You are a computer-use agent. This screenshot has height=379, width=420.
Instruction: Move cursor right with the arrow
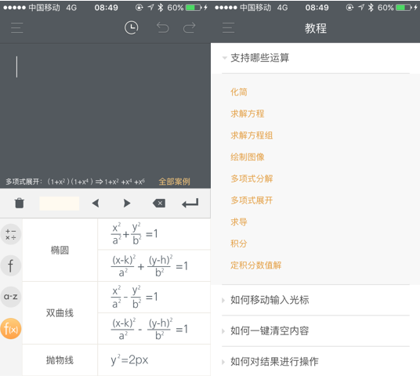[127, 204]
